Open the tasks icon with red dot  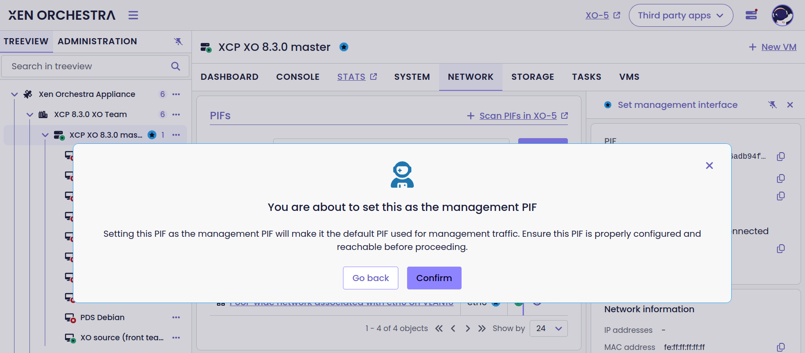click(751, 15)
